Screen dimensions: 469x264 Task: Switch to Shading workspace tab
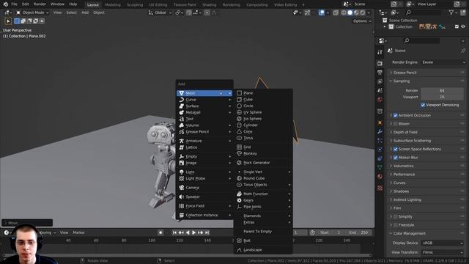209,5
